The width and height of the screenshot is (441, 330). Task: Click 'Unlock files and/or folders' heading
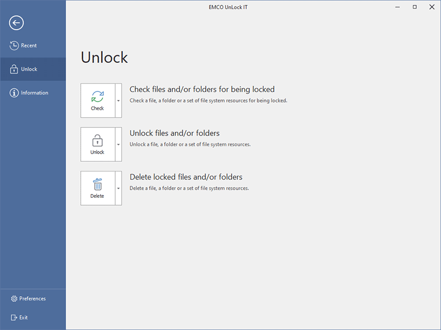174,133
